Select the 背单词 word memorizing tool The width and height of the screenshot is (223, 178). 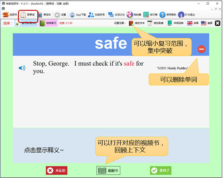point(28,15)
